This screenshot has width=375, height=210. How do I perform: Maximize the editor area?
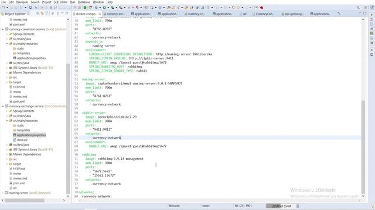pos(364,13)
